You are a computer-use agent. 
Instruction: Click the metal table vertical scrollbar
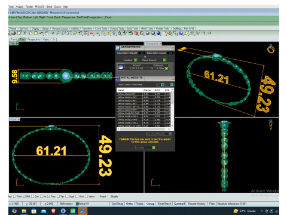click(172, 108)
